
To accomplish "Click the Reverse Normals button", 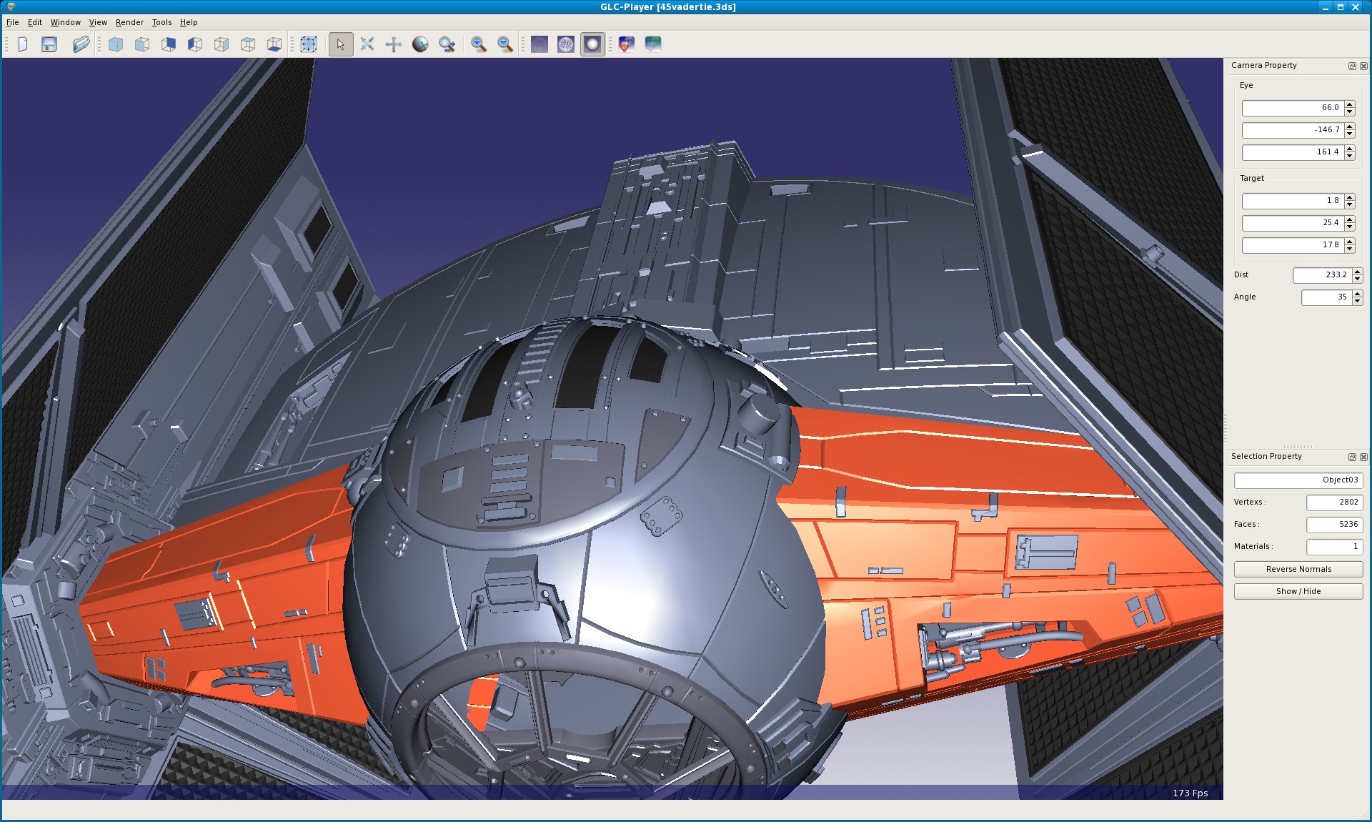I will pos(1298,569).
